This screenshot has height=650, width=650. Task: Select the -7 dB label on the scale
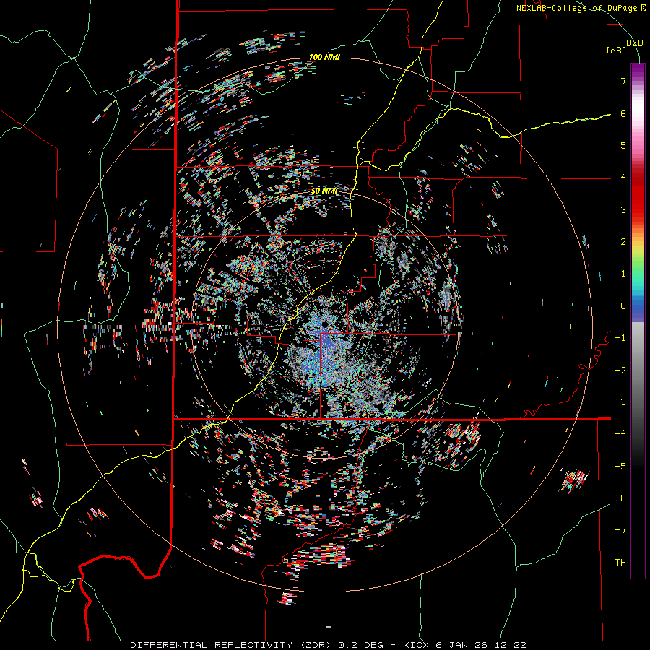(620, 530)
